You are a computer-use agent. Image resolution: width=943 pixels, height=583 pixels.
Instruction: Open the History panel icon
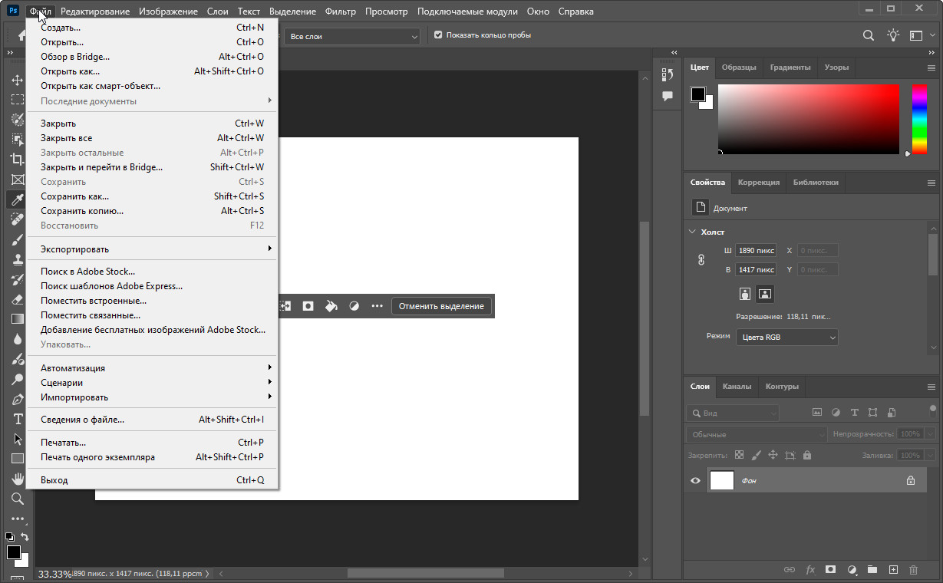667,74
